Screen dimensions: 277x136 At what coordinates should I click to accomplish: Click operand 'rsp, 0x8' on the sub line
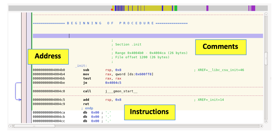[x=113, y=70]
